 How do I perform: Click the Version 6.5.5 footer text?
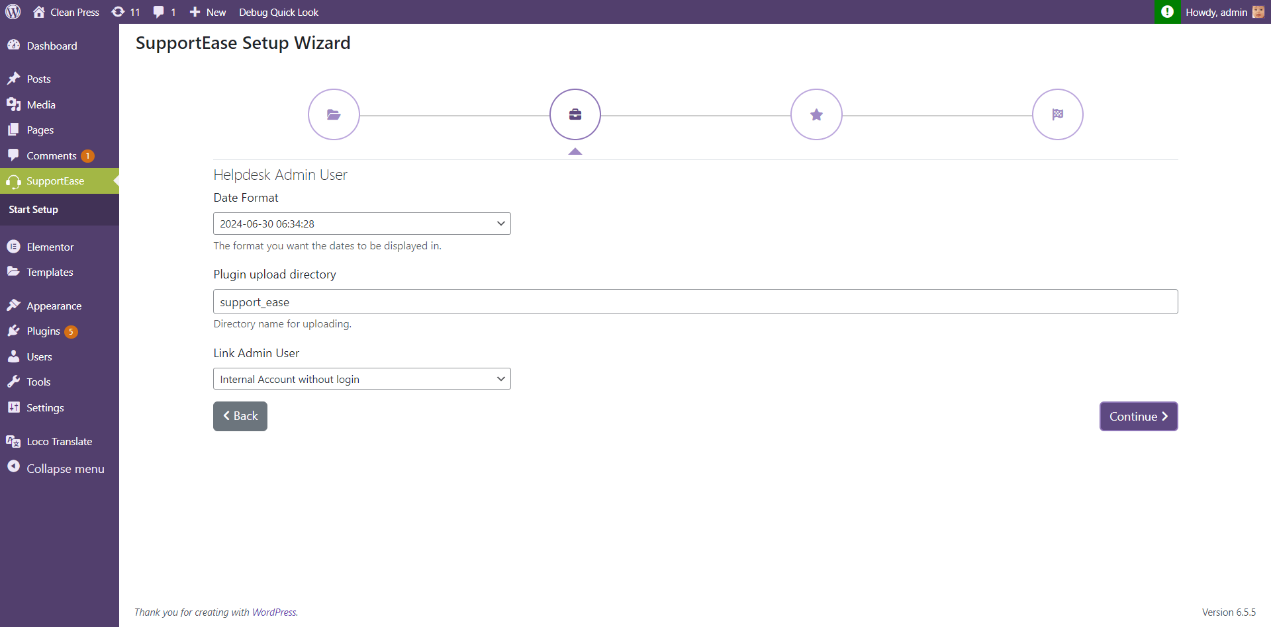point(1229,612)
